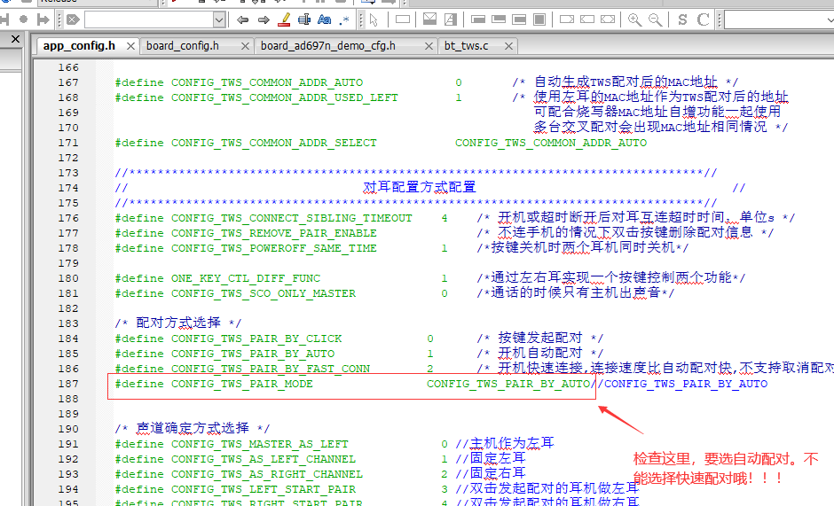Viewport: 834px width, 506px height.
Task: Click the third loop block diagram icon
Action: [519, 19]
